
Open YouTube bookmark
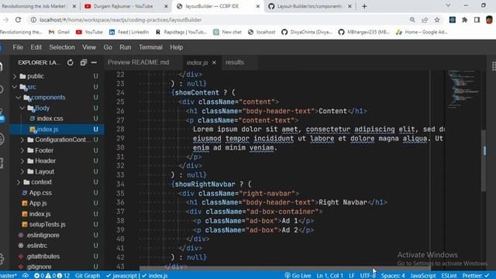coord(89,32)
